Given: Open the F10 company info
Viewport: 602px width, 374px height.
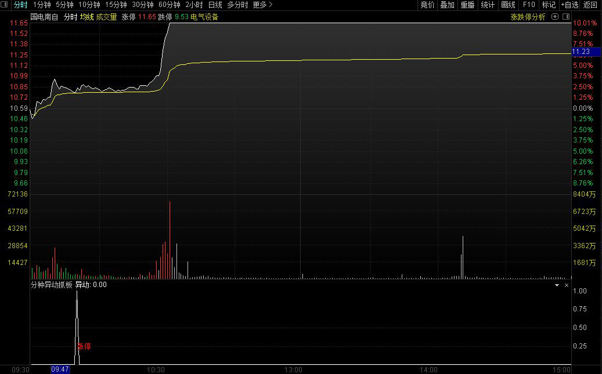Looking at the screenshot, I should pos(529,5).
